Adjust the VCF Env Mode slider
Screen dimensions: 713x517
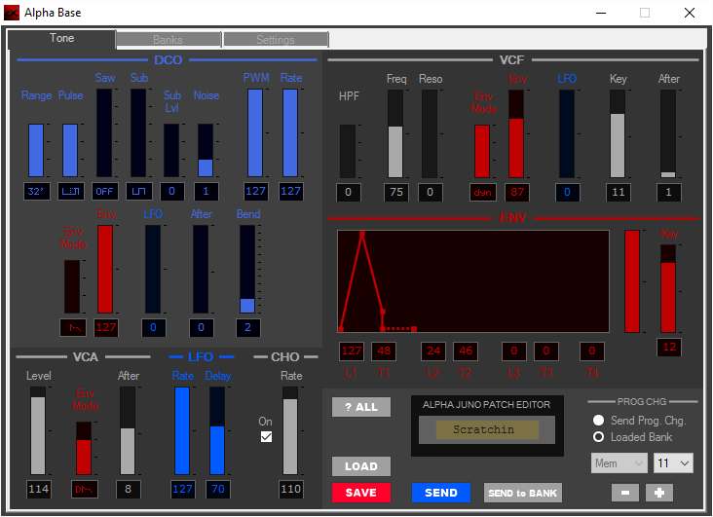click(482, 151)
